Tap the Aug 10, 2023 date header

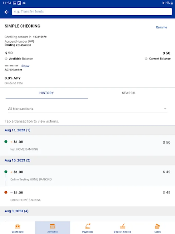pos(18,160)
